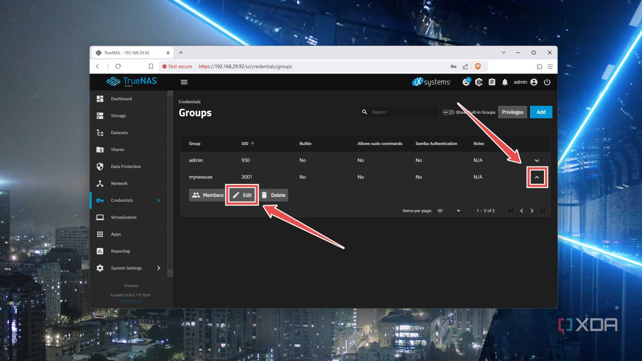Open Data Protection from the sidebar
The width and height of the screenshot is (642, 361).
tap(125, 166)
